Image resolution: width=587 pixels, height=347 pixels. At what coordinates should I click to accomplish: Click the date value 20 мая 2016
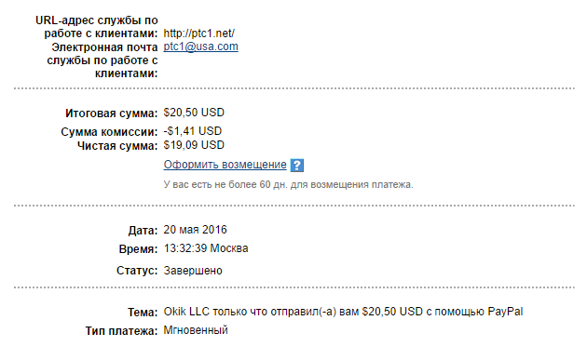click(x=195, y=230)
